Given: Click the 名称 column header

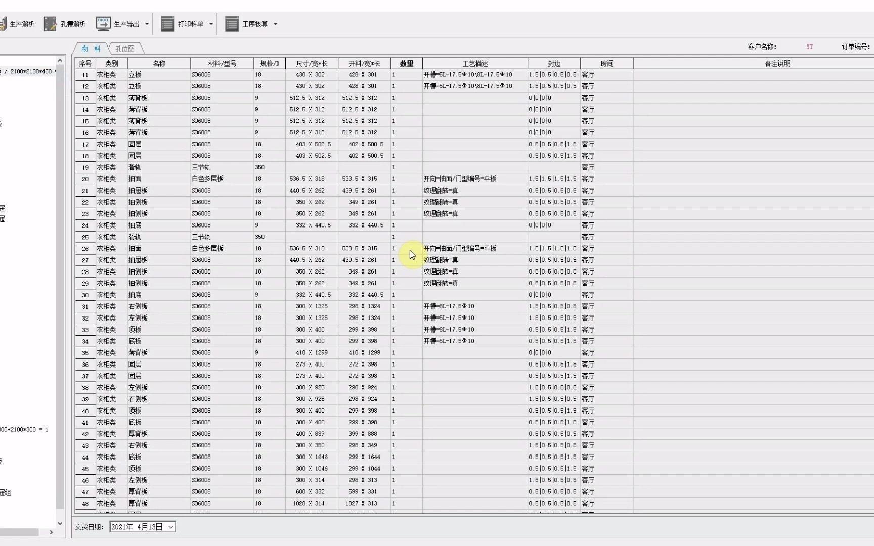Looking at the screenshot, I should tap(159, 63).
